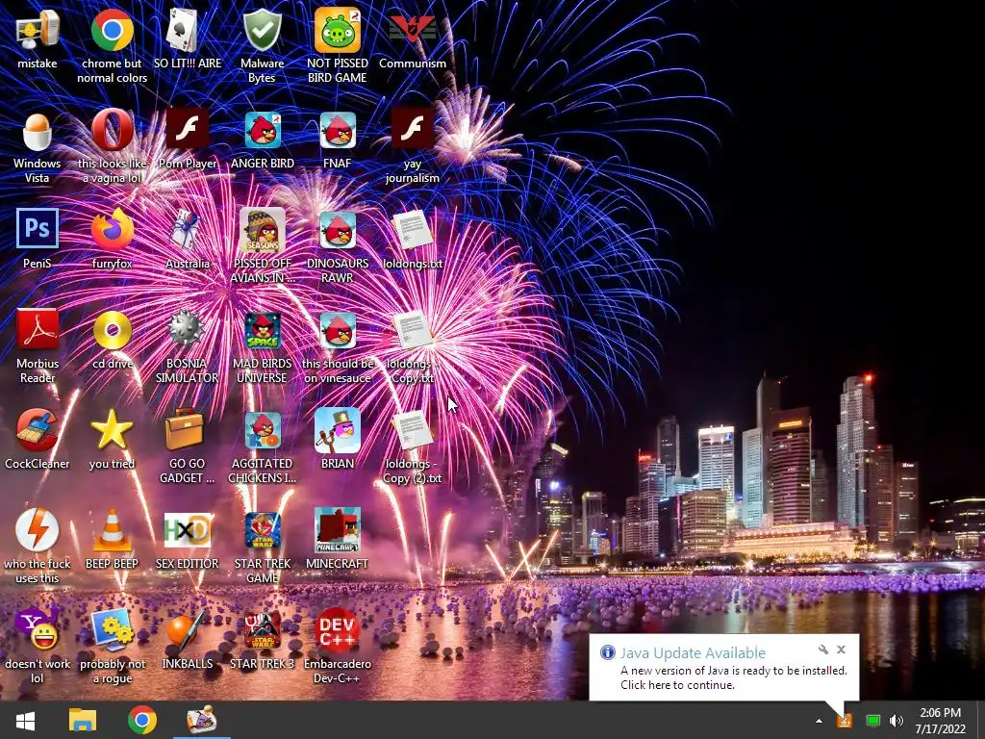Screen dimensions: 985x739
Task: Click the STAR TREK GAME icon
Action: coord(263,530)
